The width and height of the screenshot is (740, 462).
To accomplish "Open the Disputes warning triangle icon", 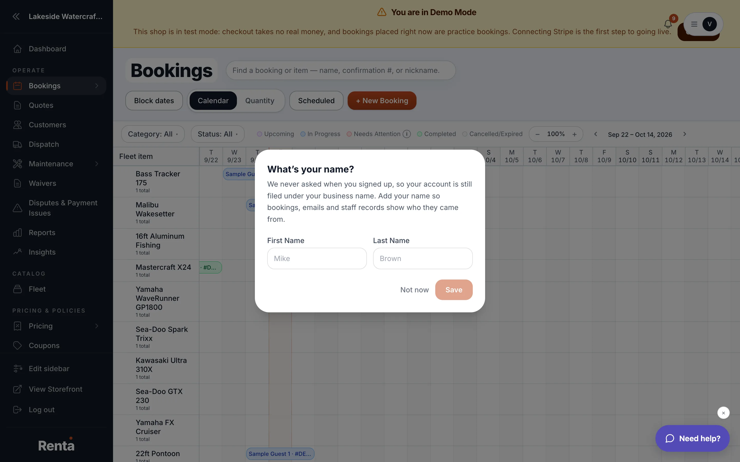I will click(17, 208).
